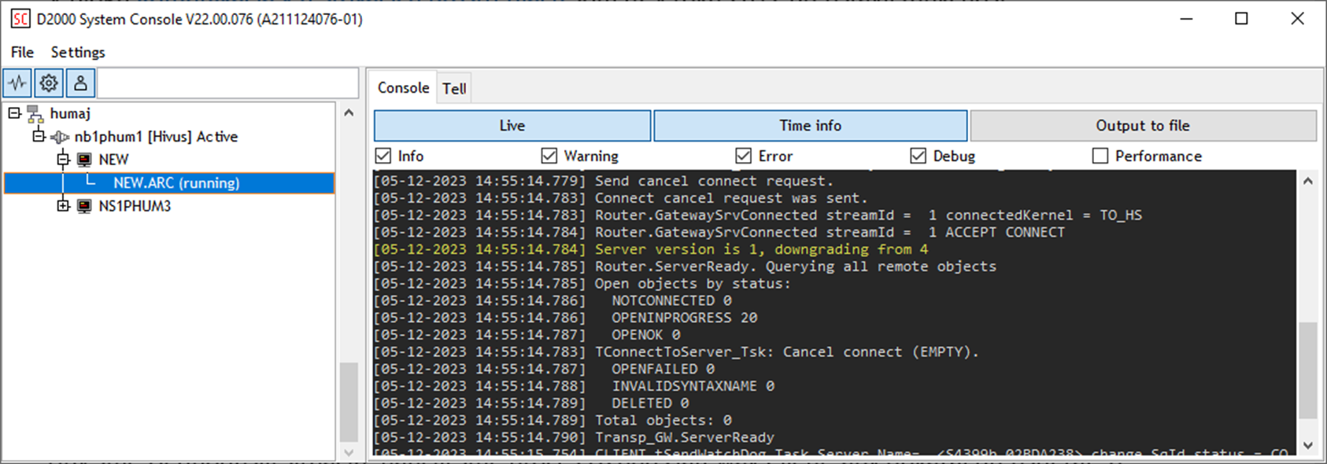
Task: Open the Settings menu
Action: point(78,52)
